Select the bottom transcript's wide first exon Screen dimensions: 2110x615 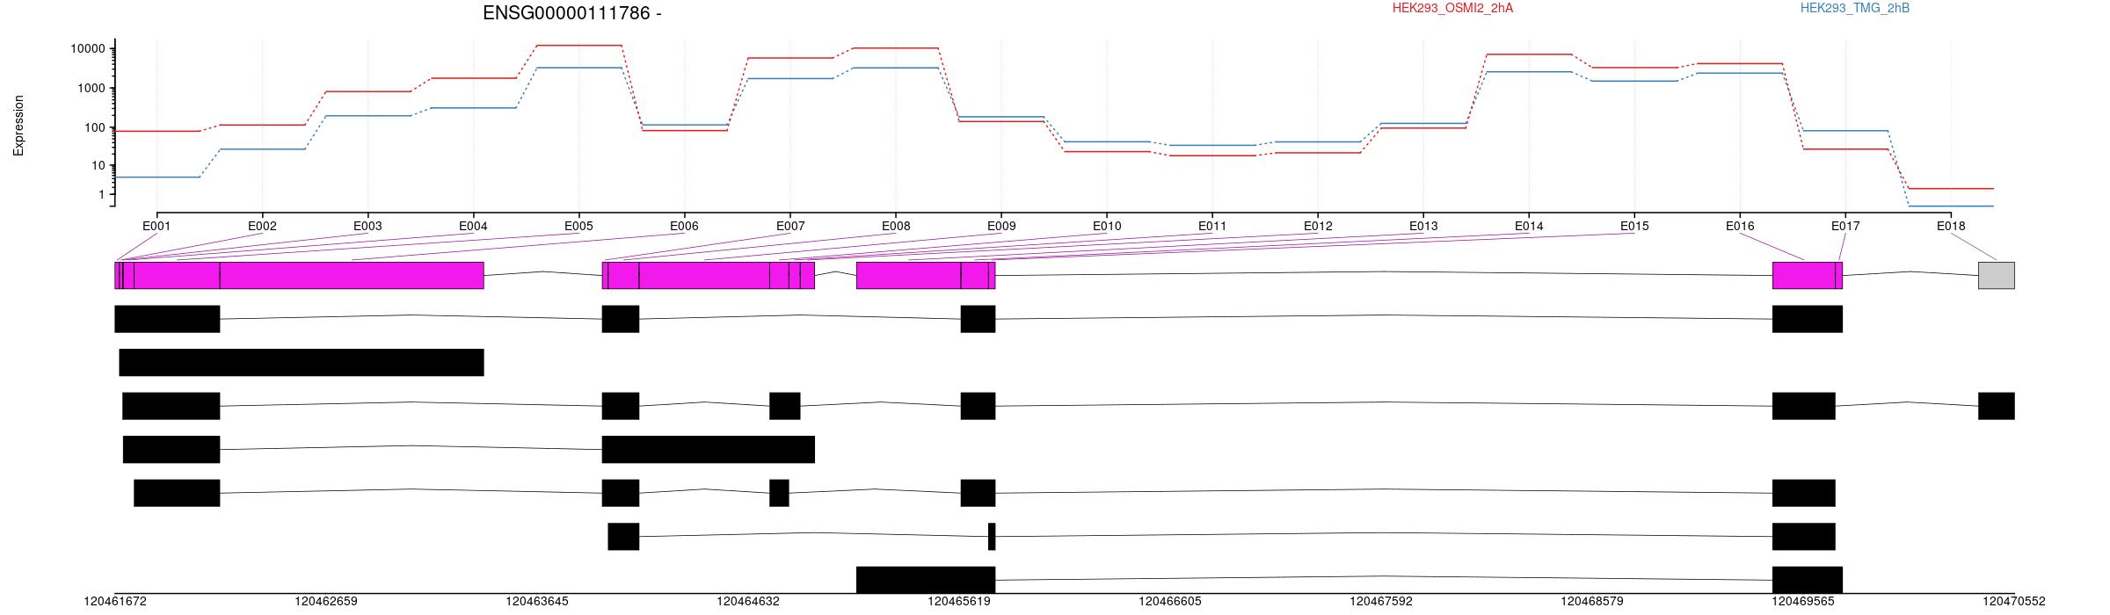926,580
